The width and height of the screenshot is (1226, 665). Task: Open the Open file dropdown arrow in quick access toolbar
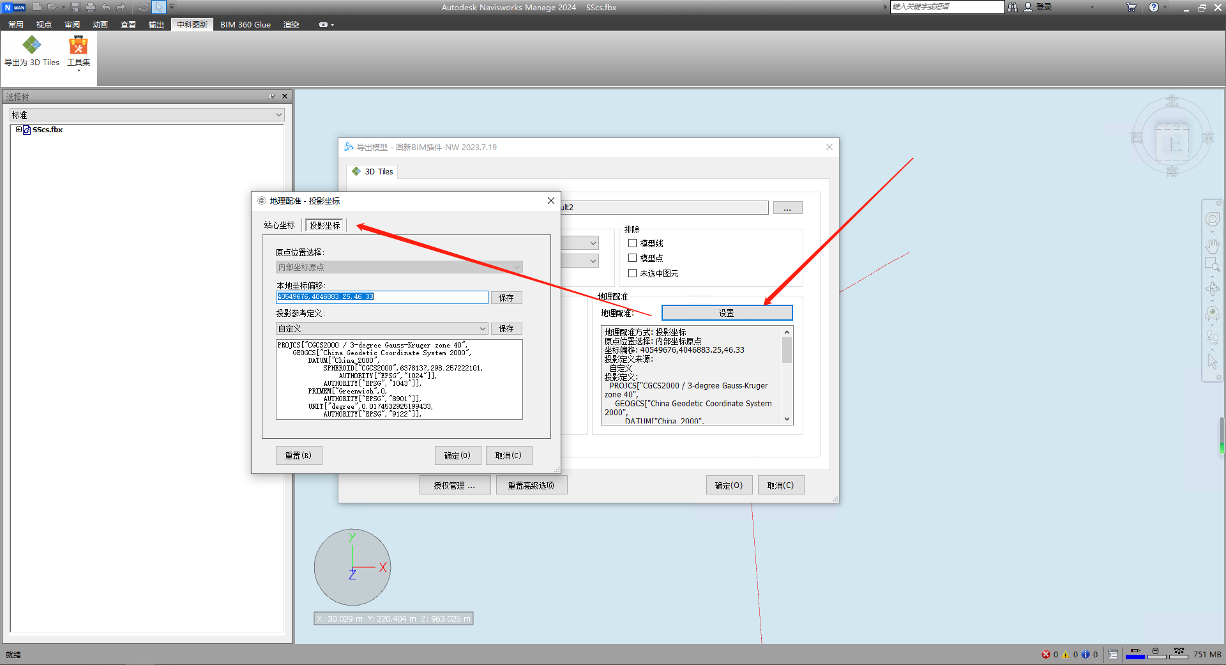pyautogui.click(x=63, y=7)
